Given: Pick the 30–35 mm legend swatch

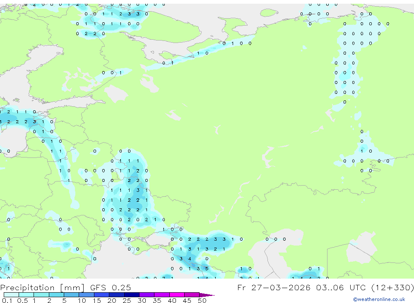Looking at the screenshot, I should tap(147, 295).
